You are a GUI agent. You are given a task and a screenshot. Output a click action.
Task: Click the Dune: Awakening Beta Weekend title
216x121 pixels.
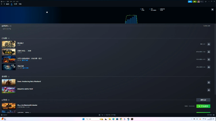29,81
